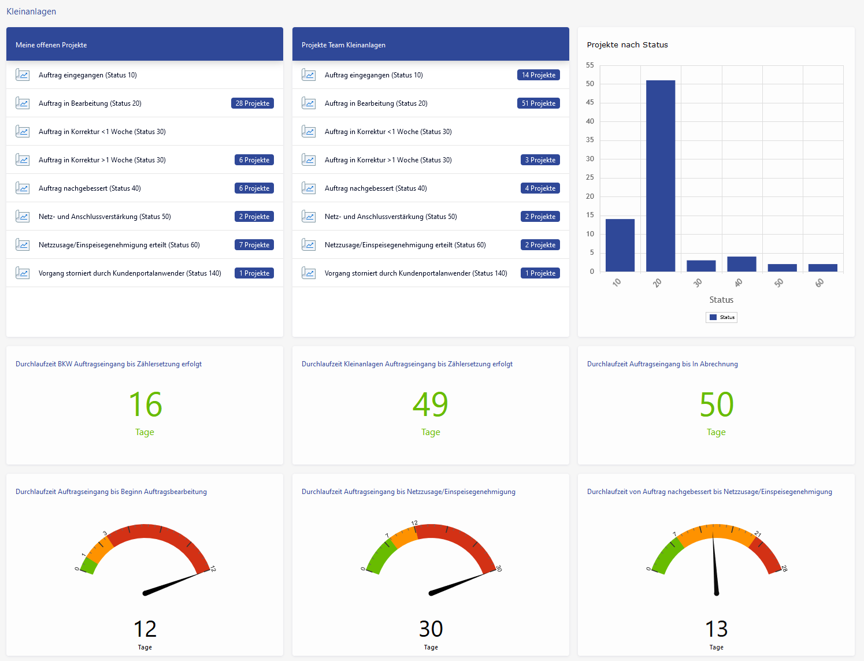Click icon next to my 'Netzzusage/Einspeisegenehmigung erteilt' row

(23, 245)
